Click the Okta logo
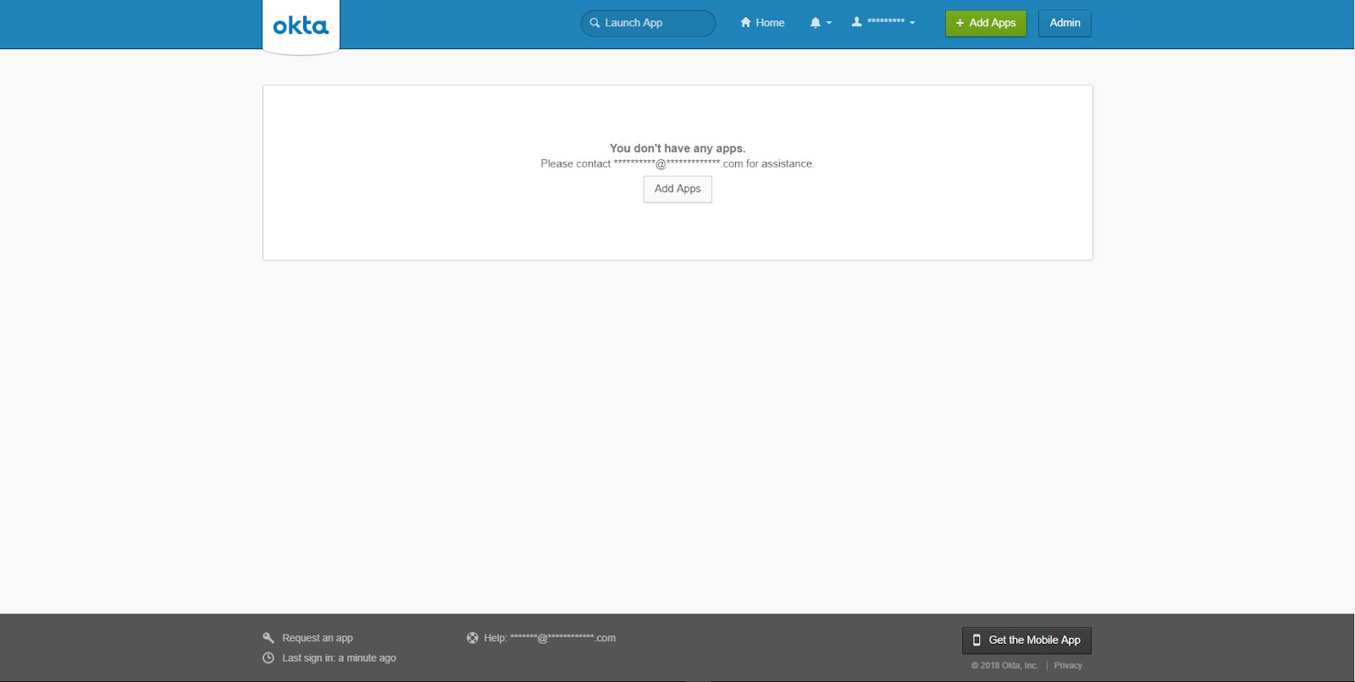Viewport: 1355px width, 682px height. coord(301,26)
